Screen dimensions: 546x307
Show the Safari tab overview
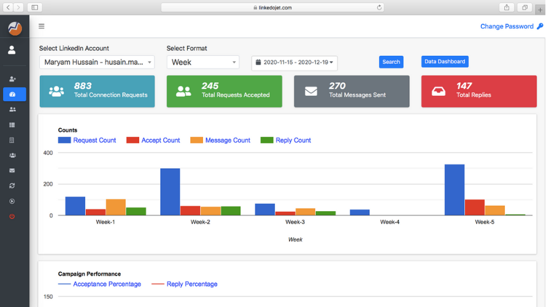pos(525,7)
